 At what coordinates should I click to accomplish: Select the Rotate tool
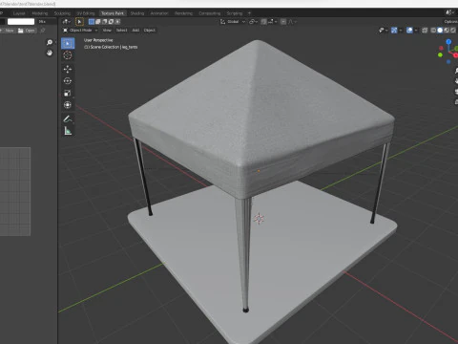pyautogui.click(x=68, y=81)
